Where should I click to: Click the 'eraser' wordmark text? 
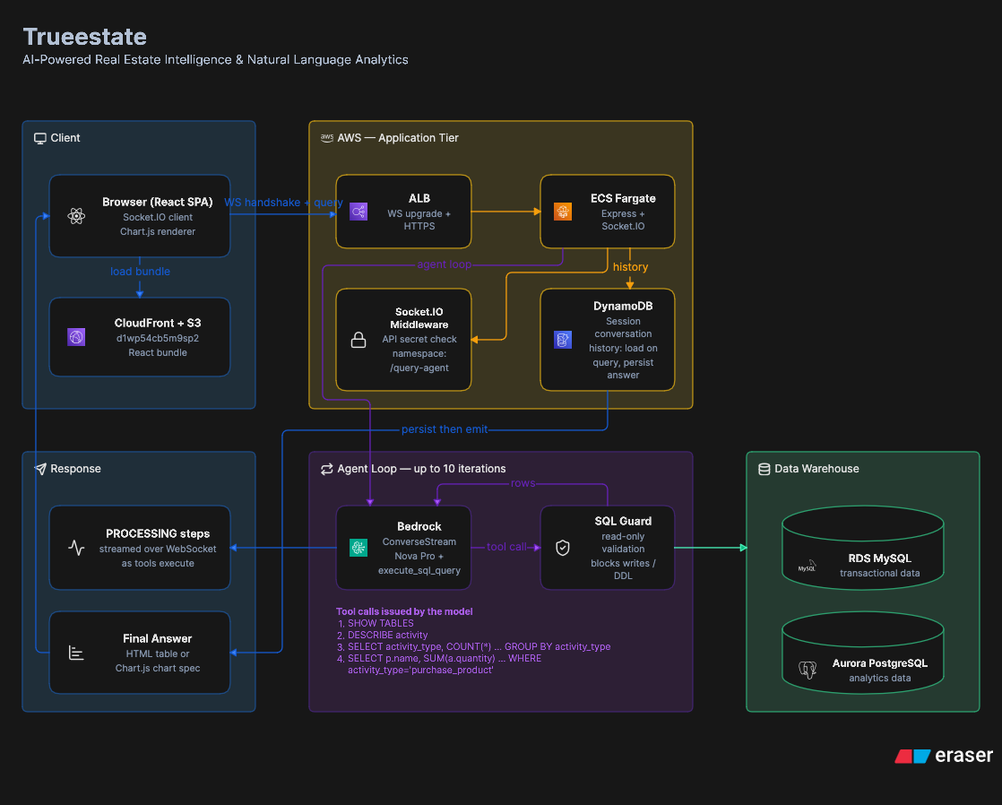tap(963, 756)
